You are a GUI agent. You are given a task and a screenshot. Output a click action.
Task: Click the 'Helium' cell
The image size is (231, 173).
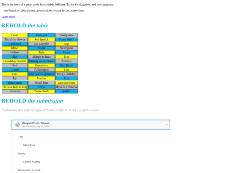pos(15,53)
